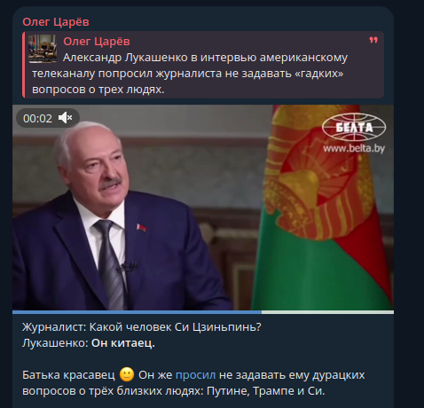Click the www.belta.by watermark text

click(x=354, y=148)
